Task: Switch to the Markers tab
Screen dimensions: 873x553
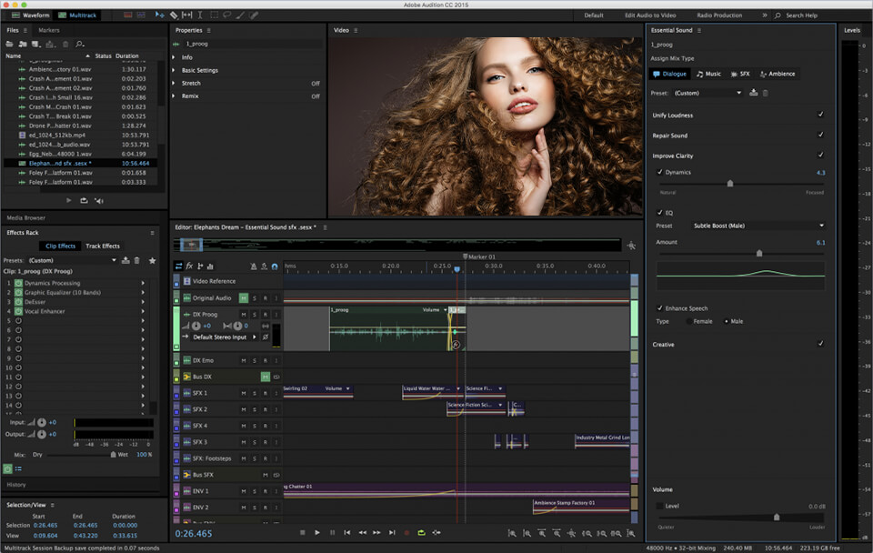Action: tap(49, 30)
